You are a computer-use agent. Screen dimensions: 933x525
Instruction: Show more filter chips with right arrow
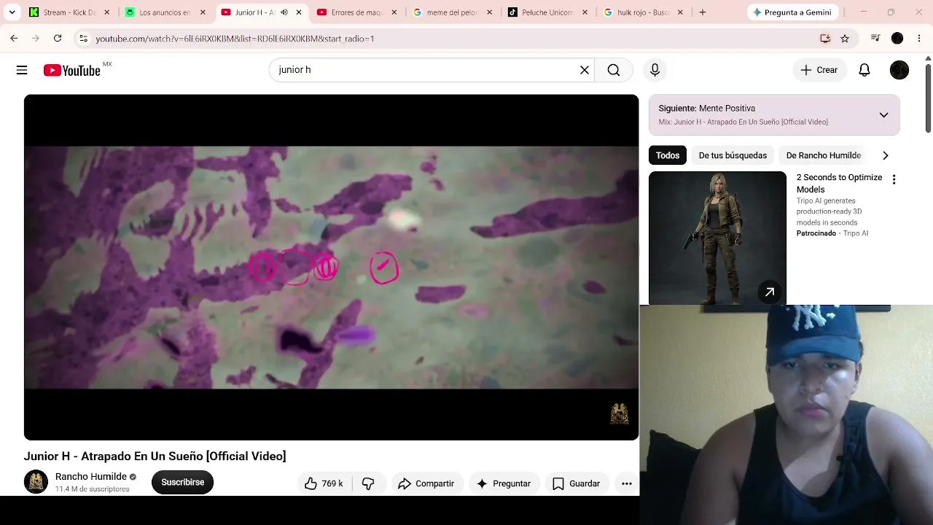tap(885, 155)
